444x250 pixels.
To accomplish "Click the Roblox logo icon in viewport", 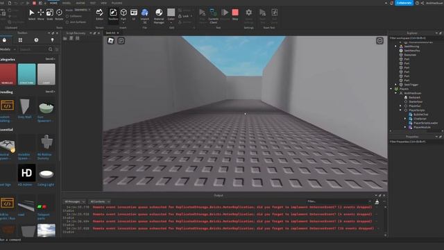I will pyautogui.click(x=111, y=41).
